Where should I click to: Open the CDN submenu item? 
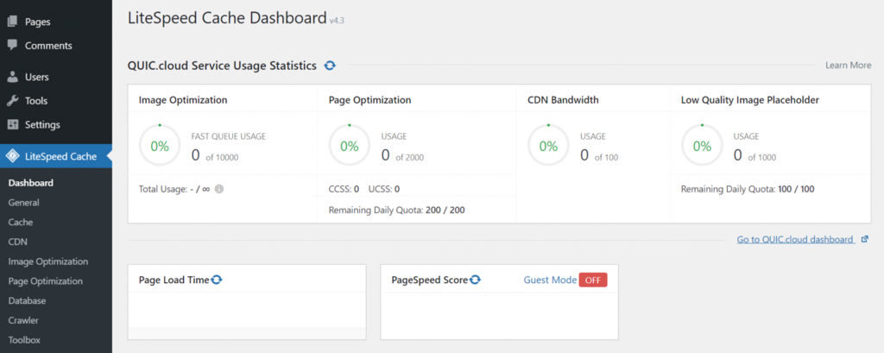[17, 242]
